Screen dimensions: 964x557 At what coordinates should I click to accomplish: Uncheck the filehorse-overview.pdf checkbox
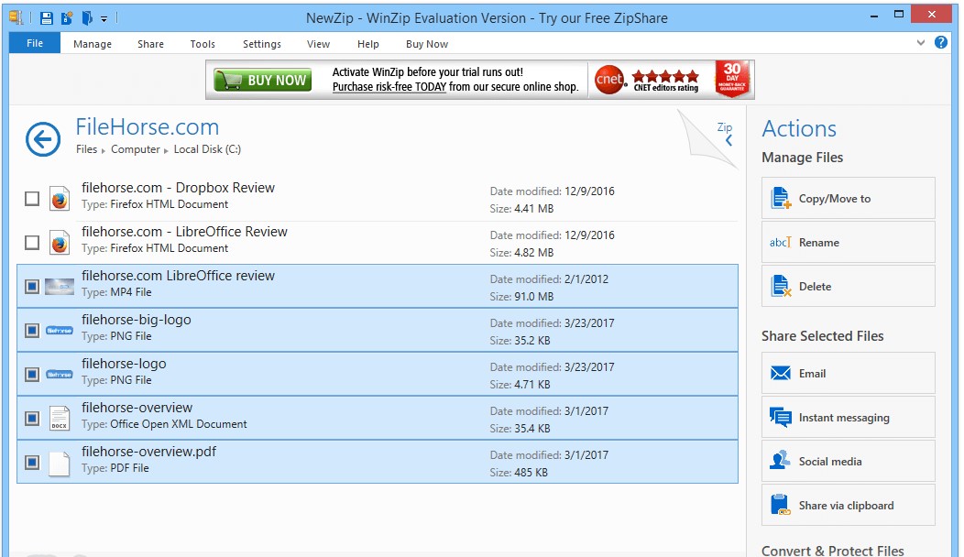coord(32,463)
